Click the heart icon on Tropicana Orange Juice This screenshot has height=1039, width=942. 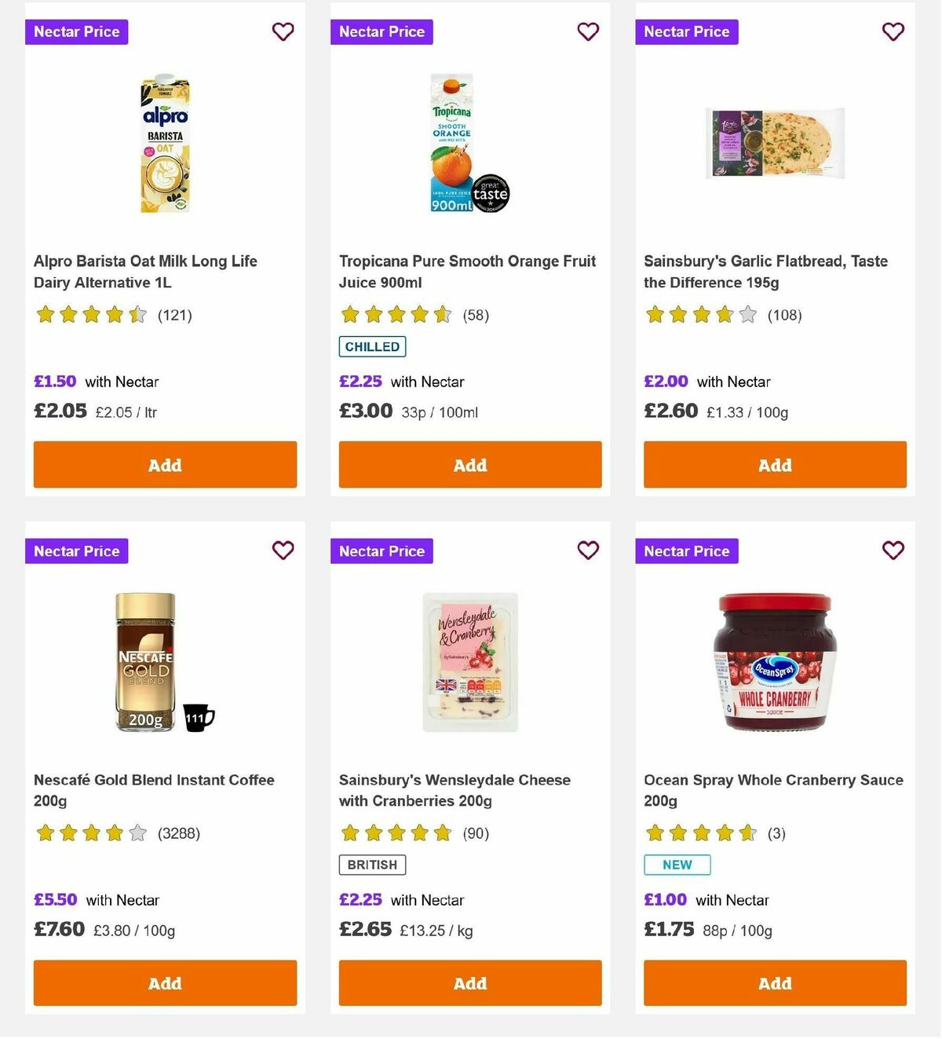588,31
